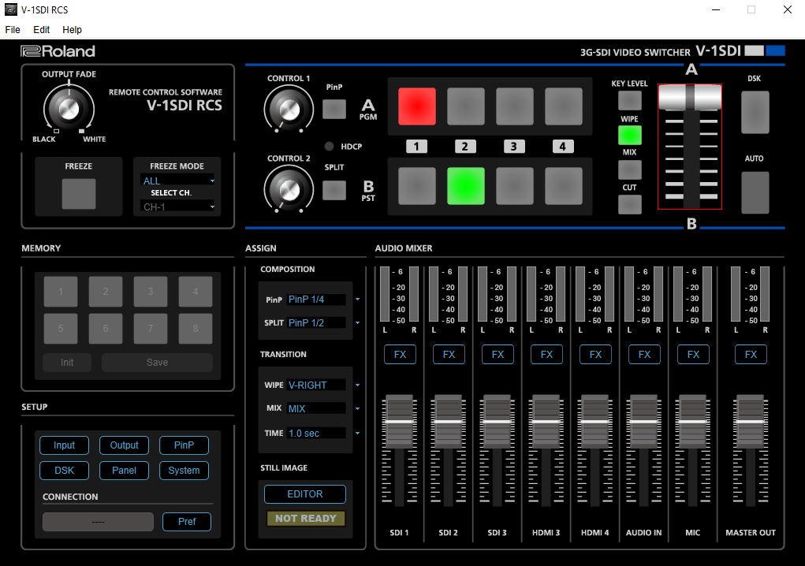Open the File menu
This screenshot has width=805, height=566.
click(13, 30)
